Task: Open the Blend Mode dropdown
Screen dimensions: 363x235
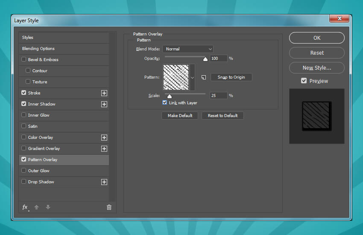Action: tap(187, 49)
